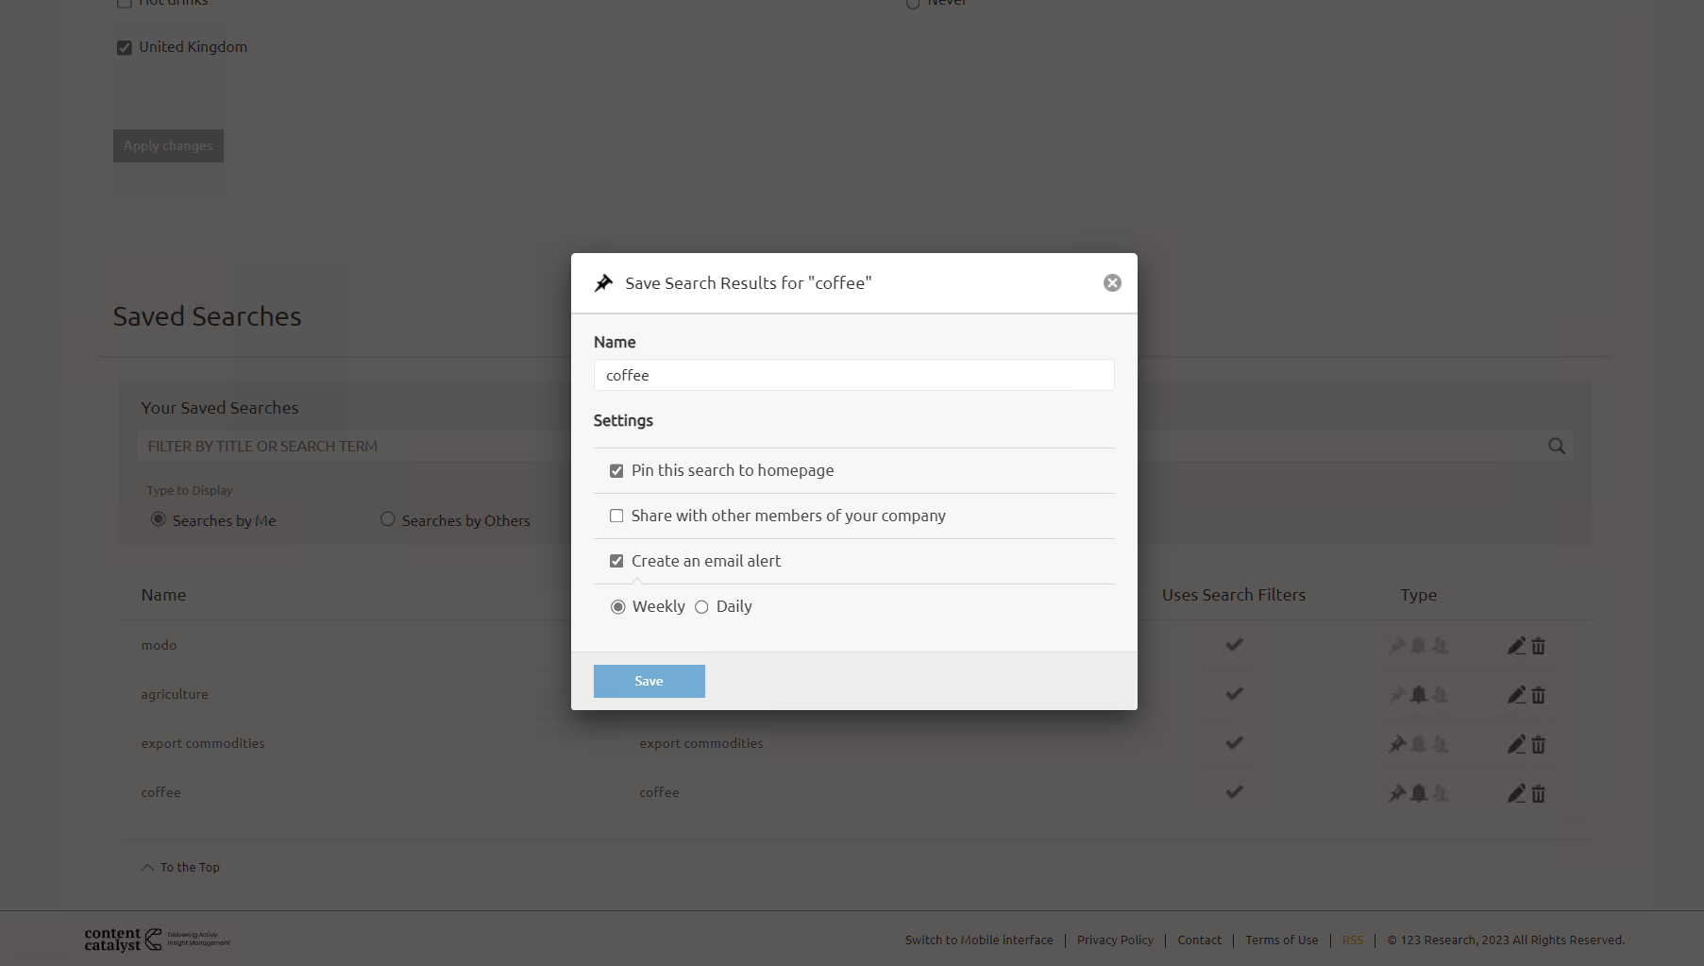Delete the modo saved search via trash icon

click(1538, 646)
